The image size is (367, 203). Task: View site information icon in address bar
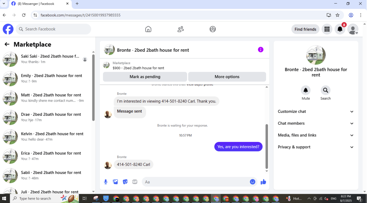(x=35, y=15)
